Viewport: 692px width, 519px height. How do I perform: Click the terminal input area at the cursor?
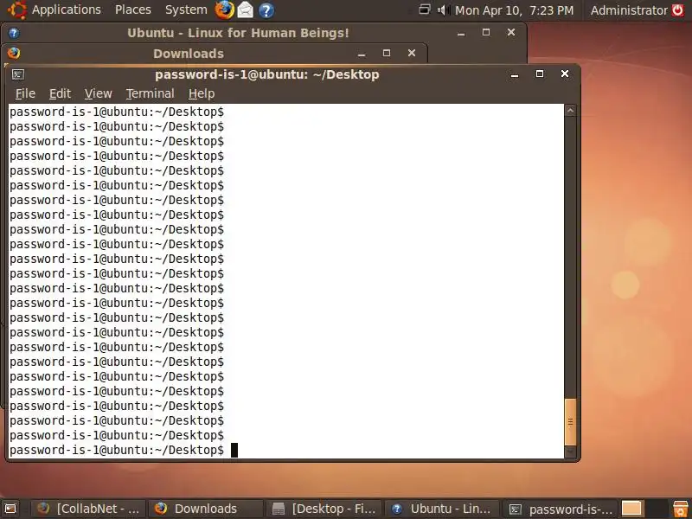click(234, 450)
